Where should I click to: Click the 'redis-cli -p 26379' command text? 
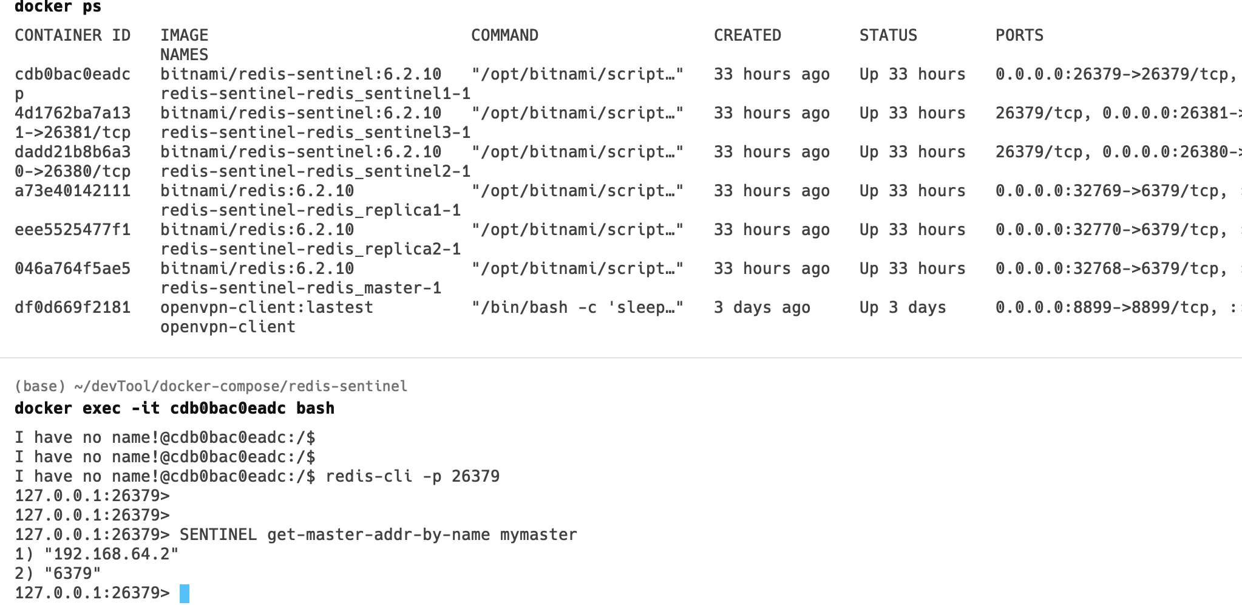412,476
